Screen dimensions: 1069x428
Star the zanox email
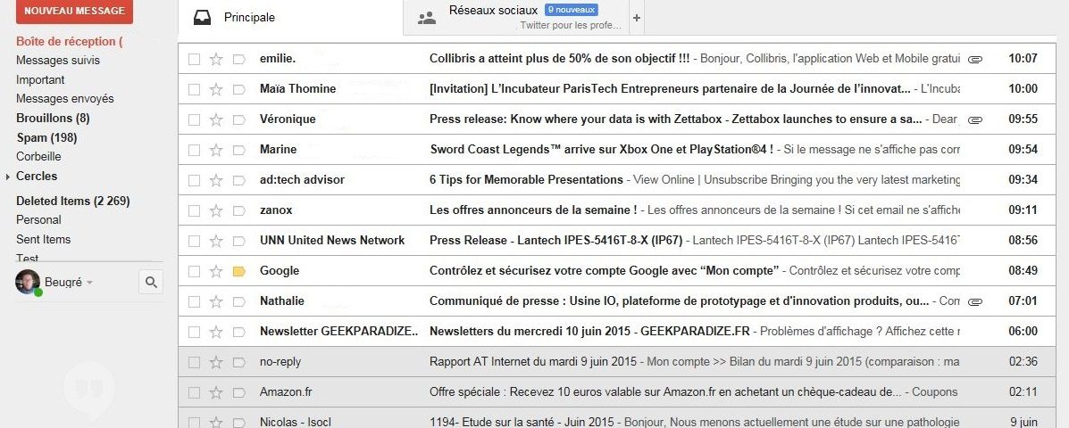(216, 211)
